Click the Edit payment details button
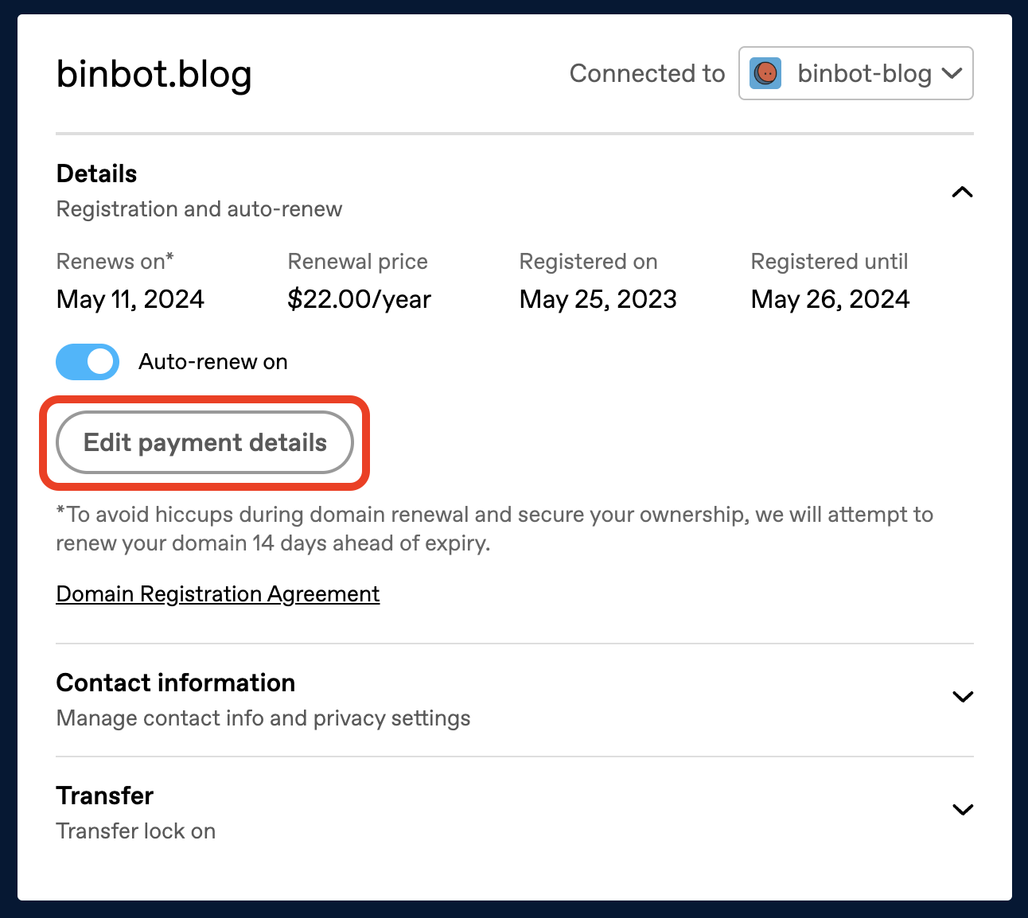1028x918 pixels. click(204, 442)
